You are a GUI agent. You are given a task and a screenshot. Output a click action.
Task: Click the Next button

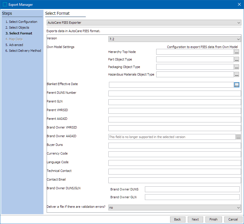pyautogui.click(x=195, y=219)
